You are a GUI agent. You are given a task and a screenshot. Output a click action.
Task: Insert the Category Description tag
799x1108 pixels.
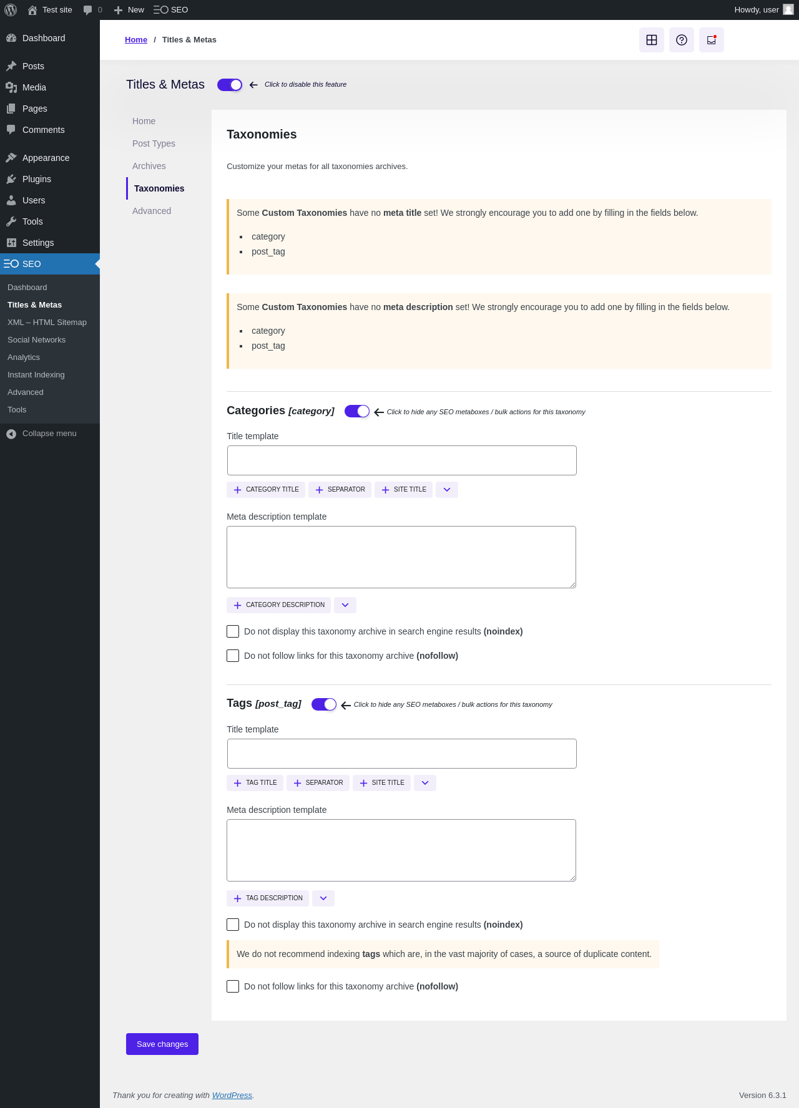278,605
